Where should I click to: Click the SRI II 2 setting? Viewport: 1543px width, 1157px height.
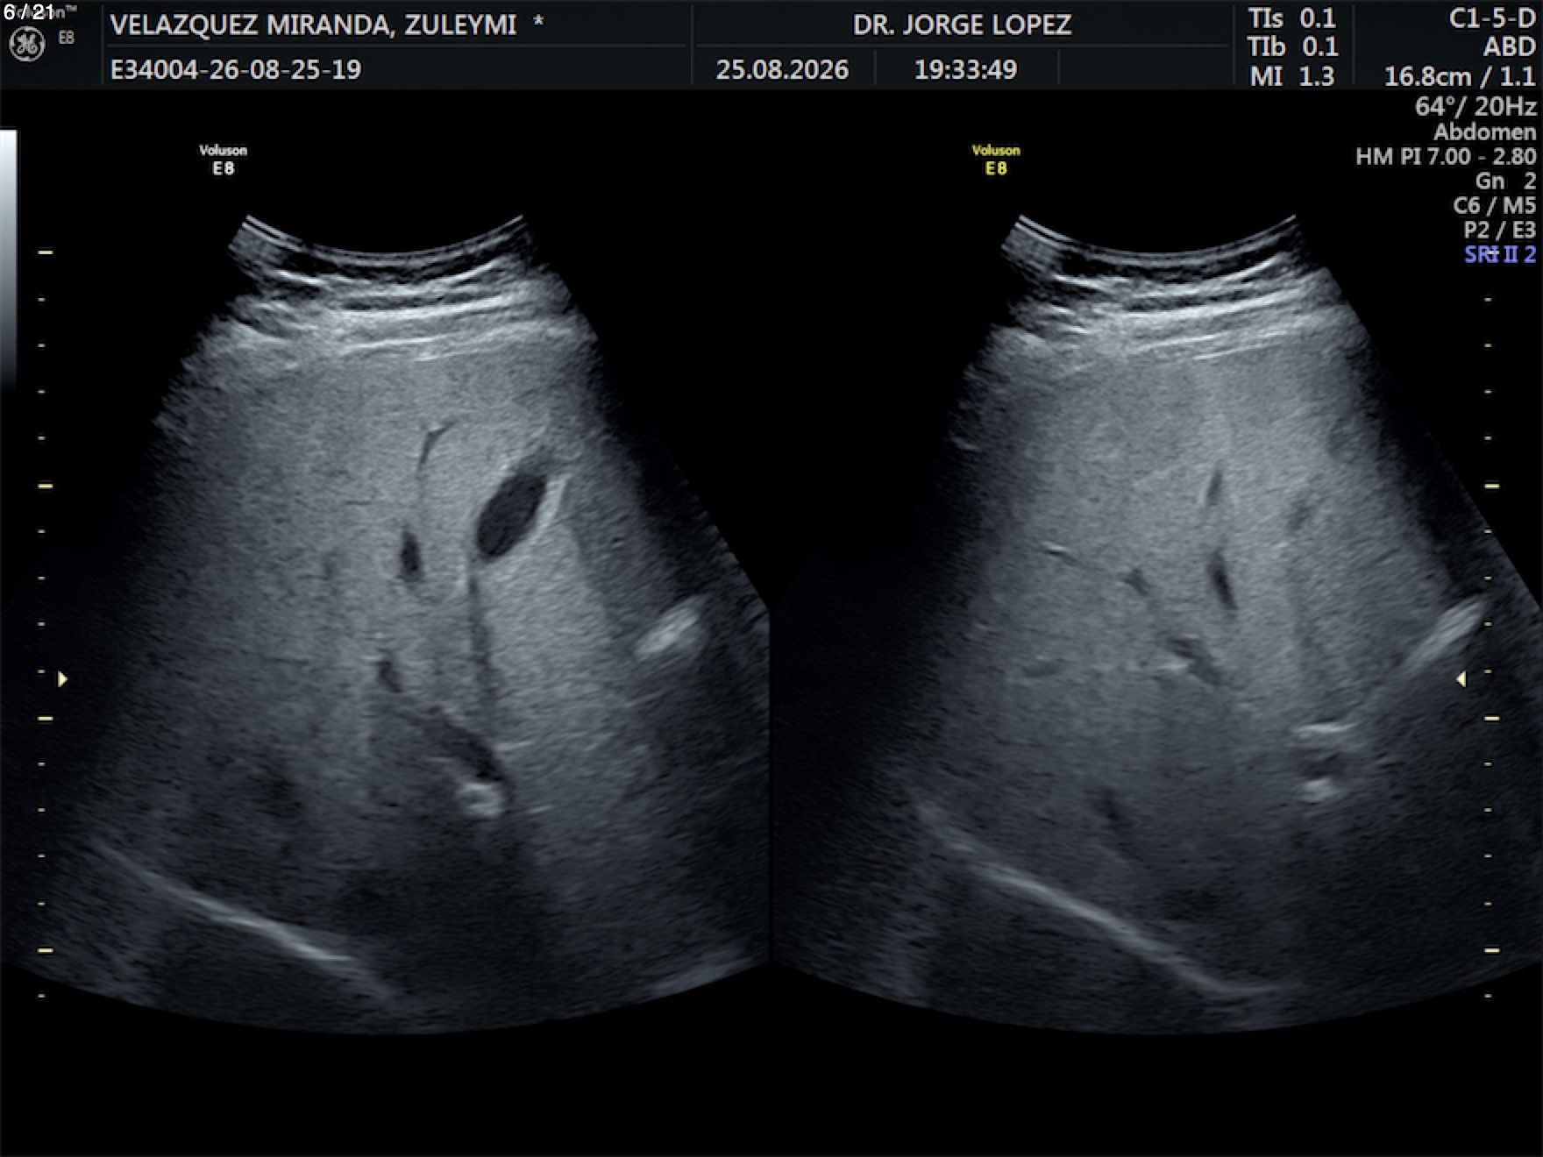coord(1500,254)
